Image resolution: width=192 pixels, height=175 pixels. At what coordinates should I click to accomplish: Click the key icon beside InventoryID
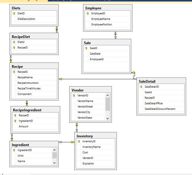tap(79, 141)
